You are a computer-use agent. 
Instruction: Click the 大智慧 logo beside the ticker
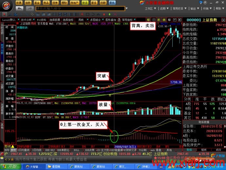pos(217,156)
